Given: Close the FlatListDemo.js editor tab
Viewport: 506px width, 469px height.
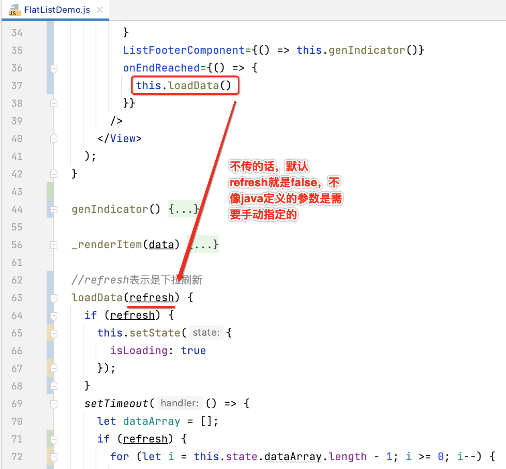Looking at the screenshot, I should pyautogui.click(x=100, y=10).
